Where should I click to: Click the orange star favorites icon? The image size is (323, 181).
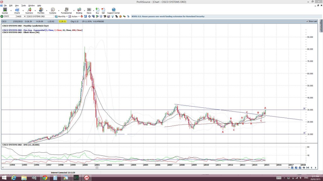120,16
